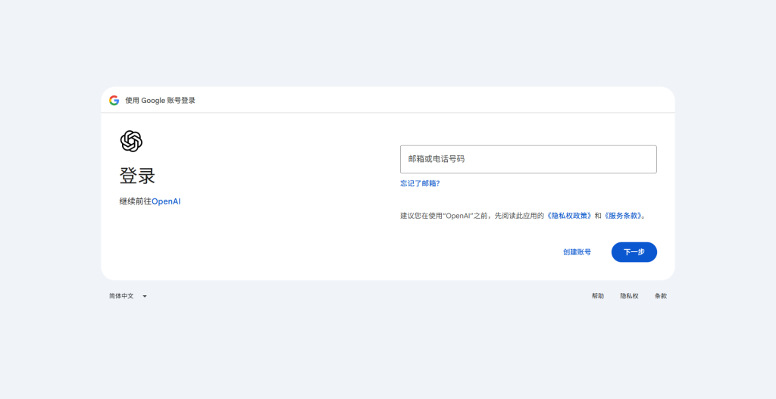Screen dimensions: 776x399
Task: Click the 下一步 button
Action: click(x=634, y=252)
